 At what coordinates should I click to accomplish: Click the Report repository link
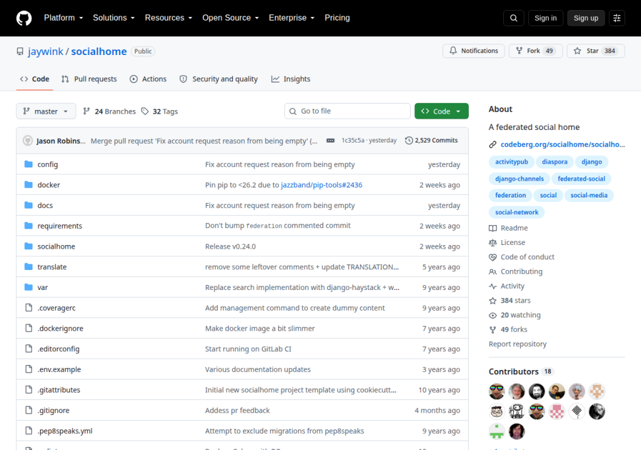click(518, 344)
